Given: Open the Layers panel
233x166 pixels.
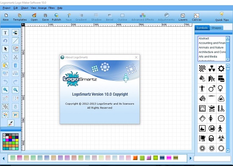Looking at the screenshot, I should coord(183,17).
